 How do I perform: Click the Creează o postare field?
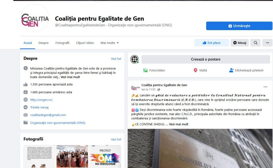pos(205,59)
